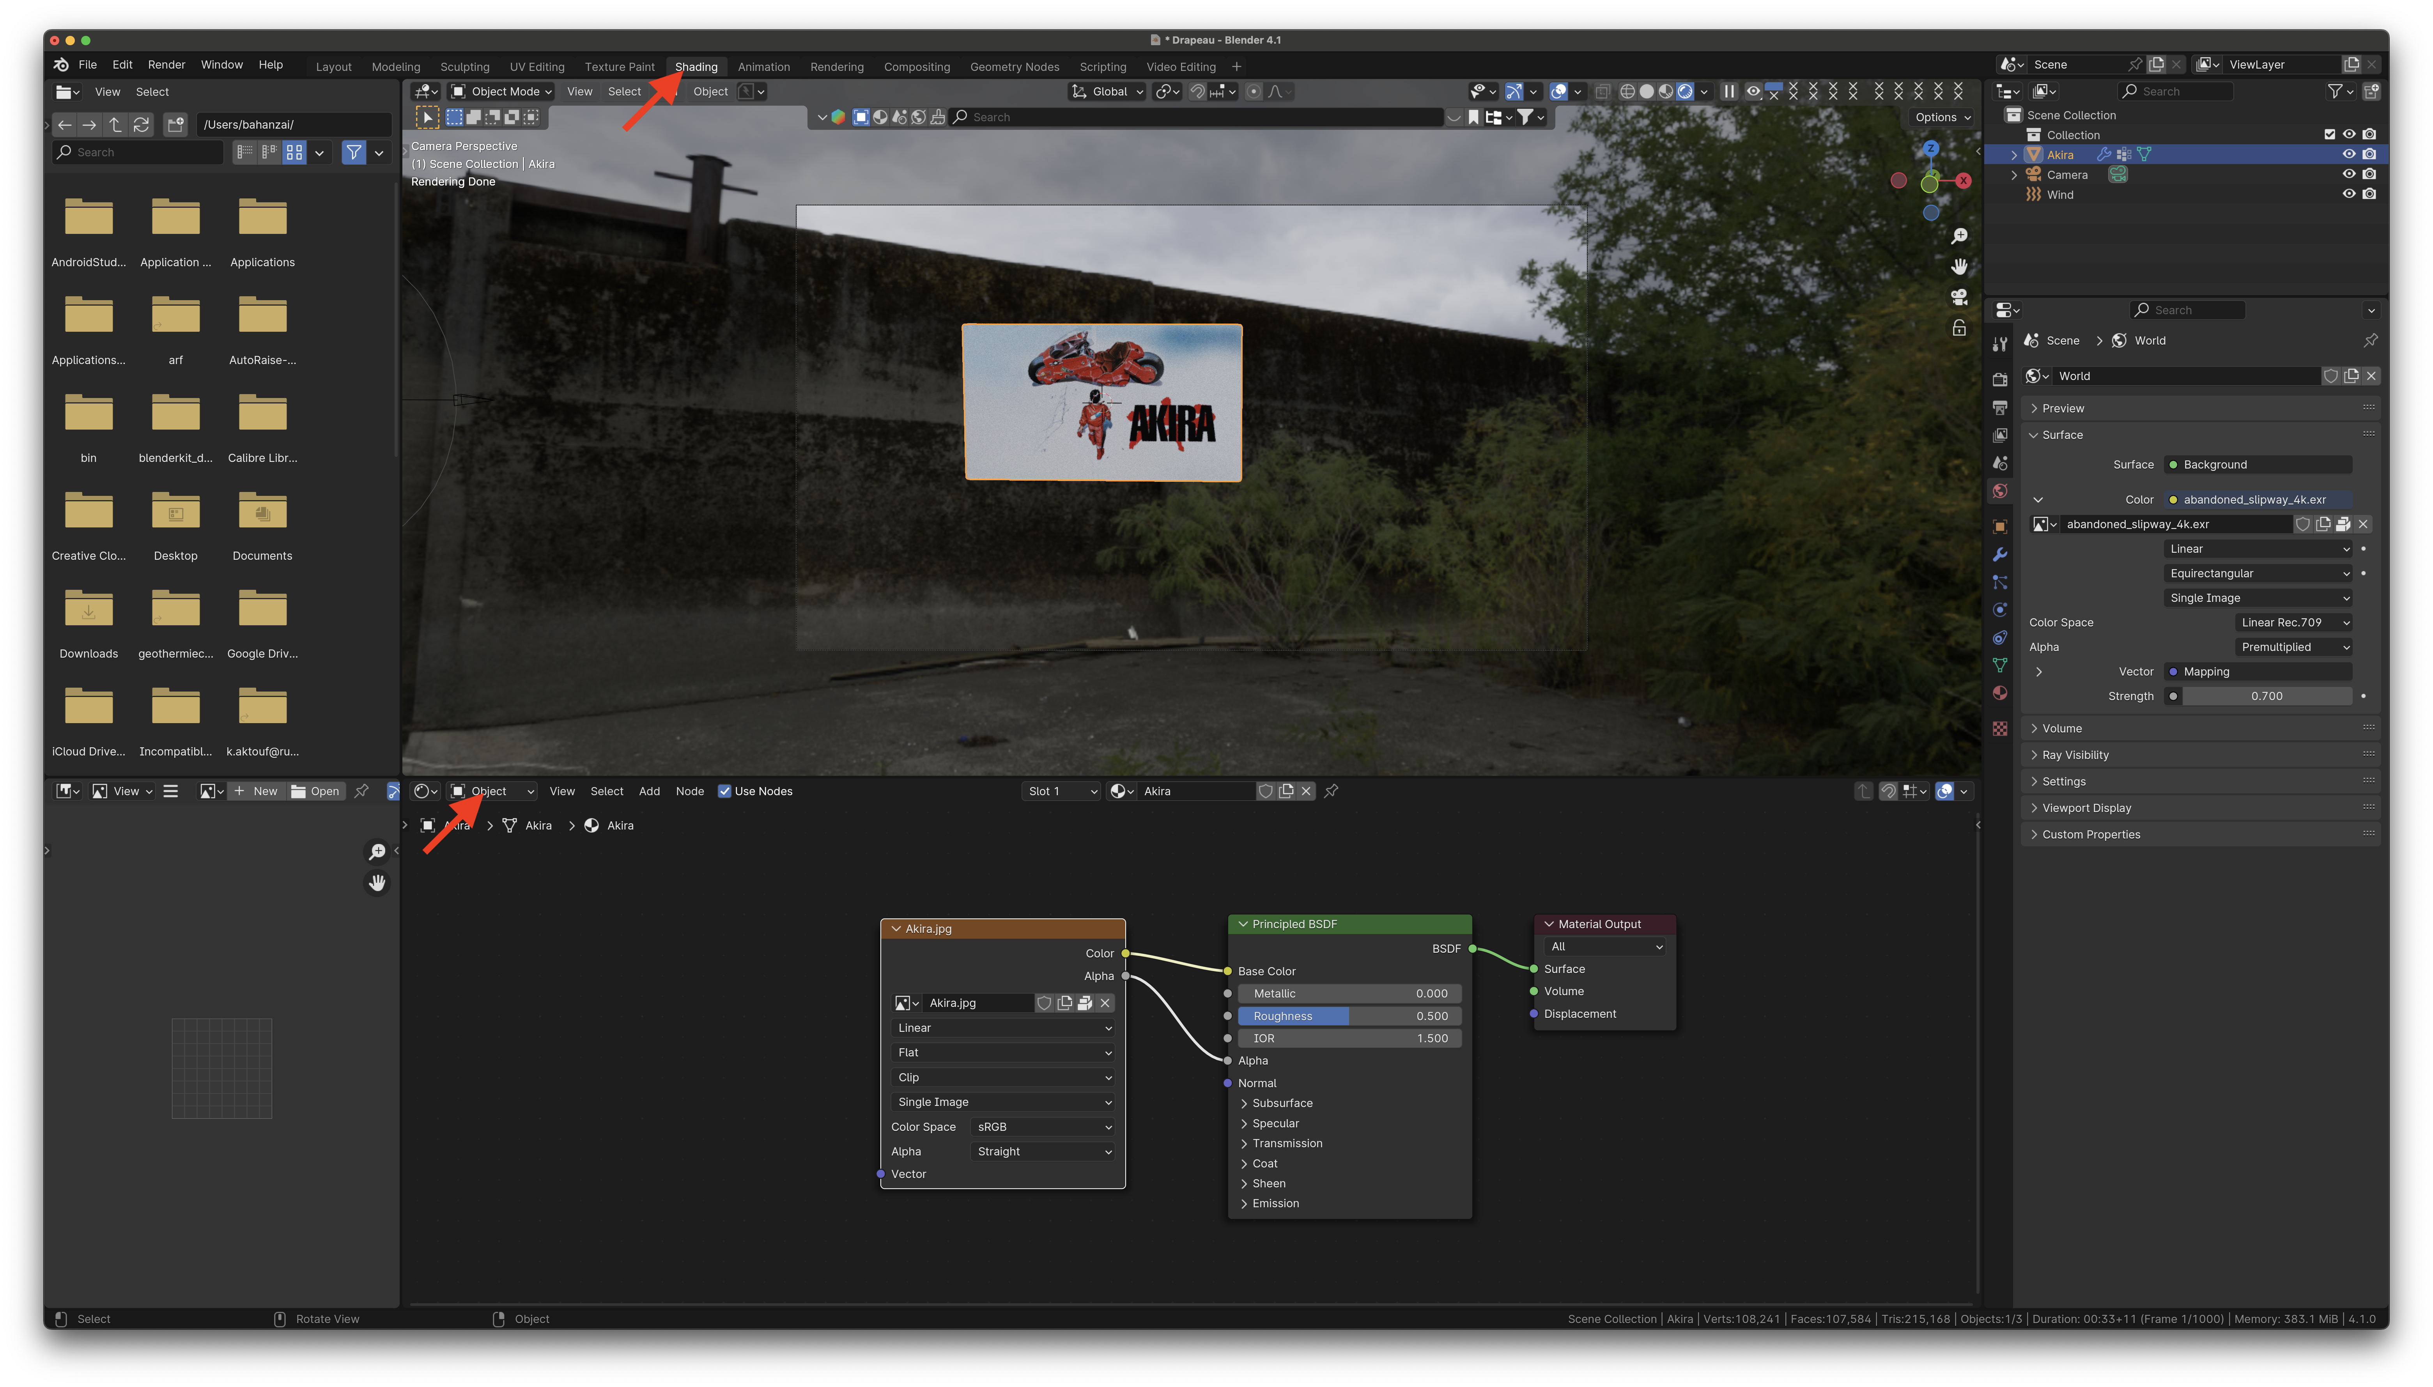Click the file browser refresh icon

(x=141, y=125)
